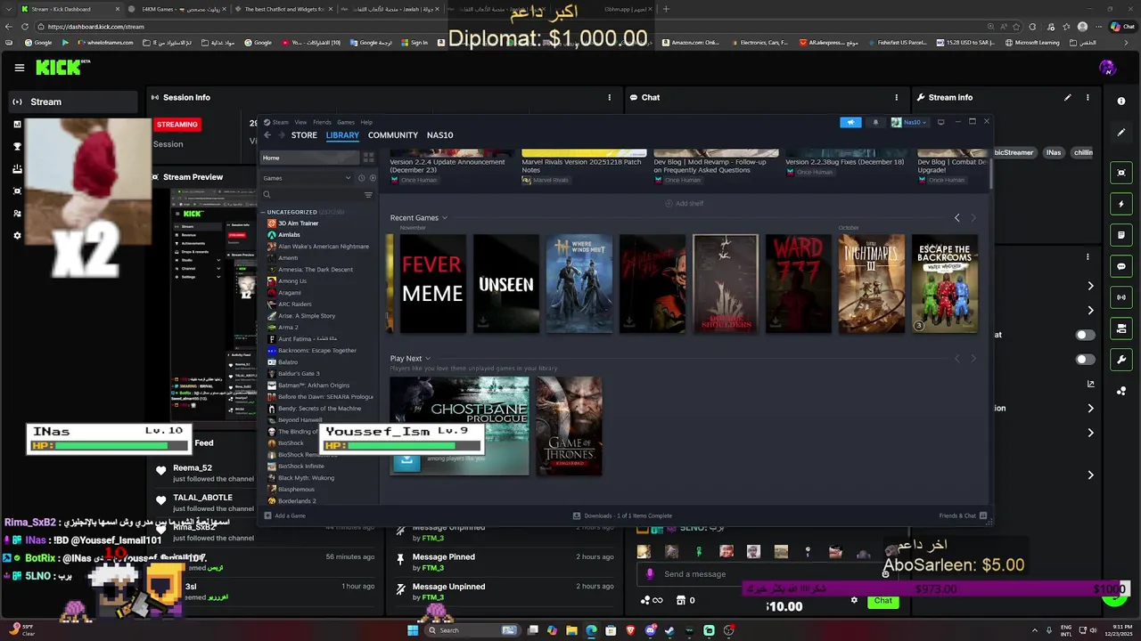1141x641 pixels.
Task: Open Steam Friends & Chat icon
Action: click(x=984, y=515)
